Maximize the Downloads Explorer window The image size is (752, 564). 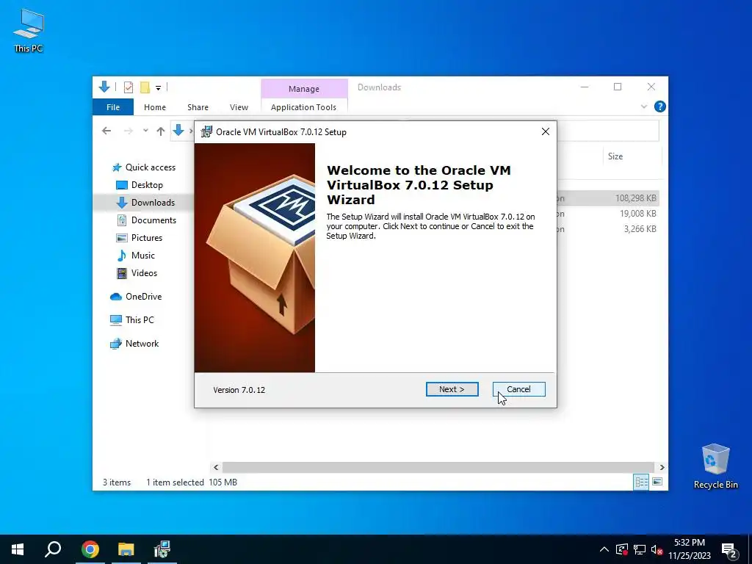point(618,87)
